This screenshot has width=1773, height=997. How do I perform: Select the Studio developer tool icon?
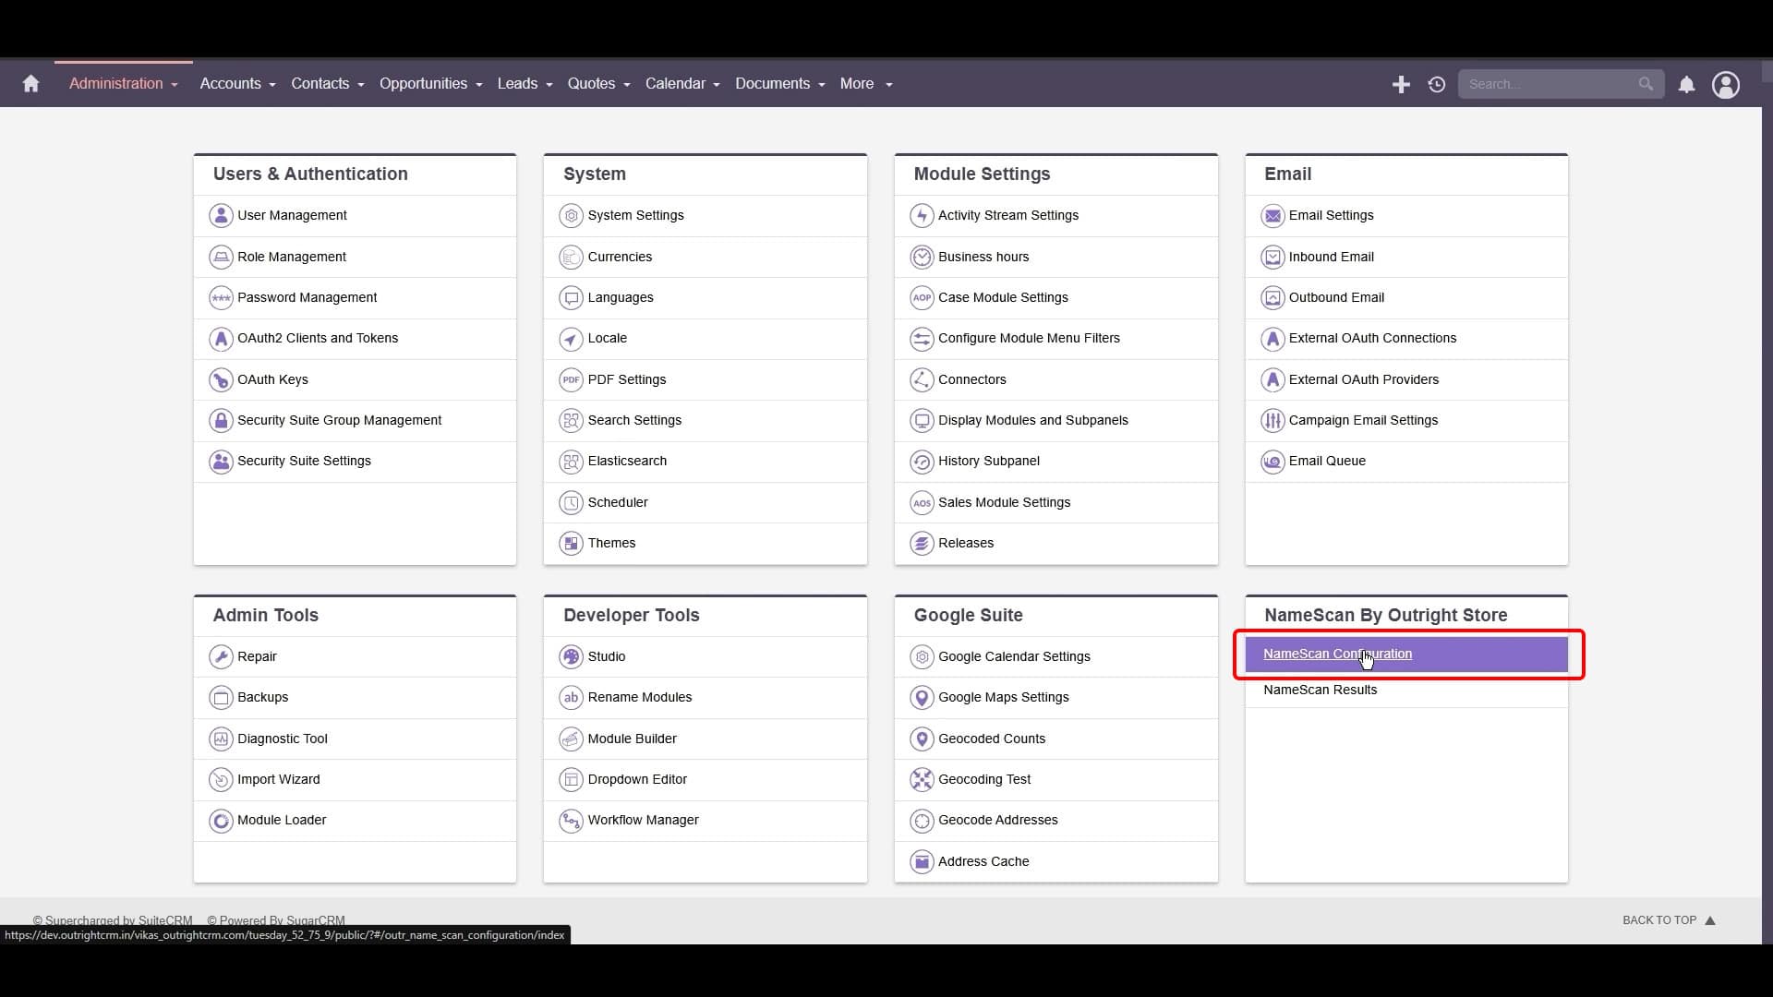click(571, 656)
